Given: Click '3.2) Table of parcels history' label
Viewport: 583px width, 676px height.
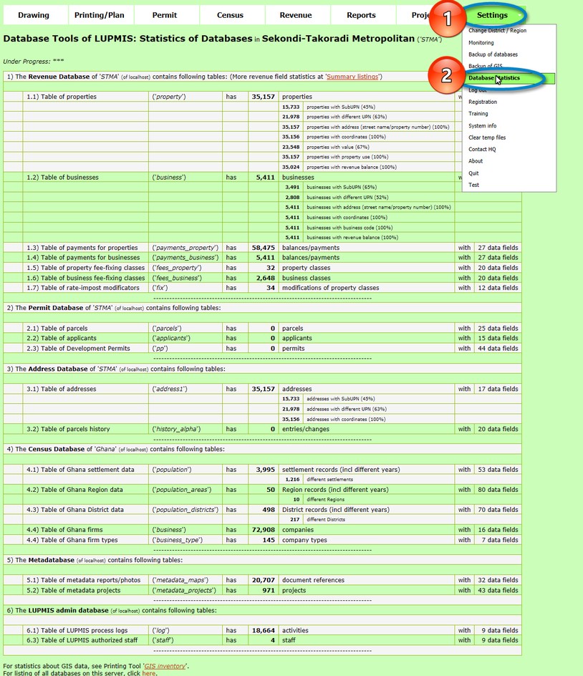Looking at the screenshot, I should coord(68,429).
